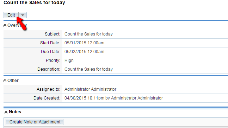Collapse the Overview section chevron
The width and height of the screenshot is (228, 128).
pos(5,25)
